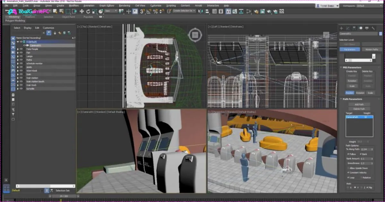Viewport: 385px width, 202px height.
Task: Open the Create tab (plus icon) in command panel
Action: pos(341,28)
